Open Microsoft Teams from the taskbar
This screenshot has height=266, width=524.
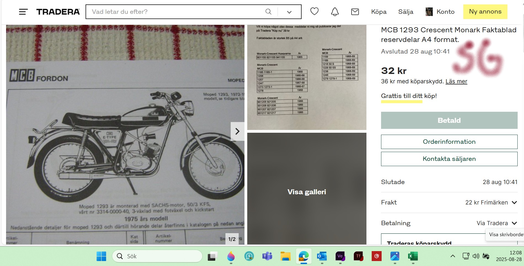click(267, 256)
